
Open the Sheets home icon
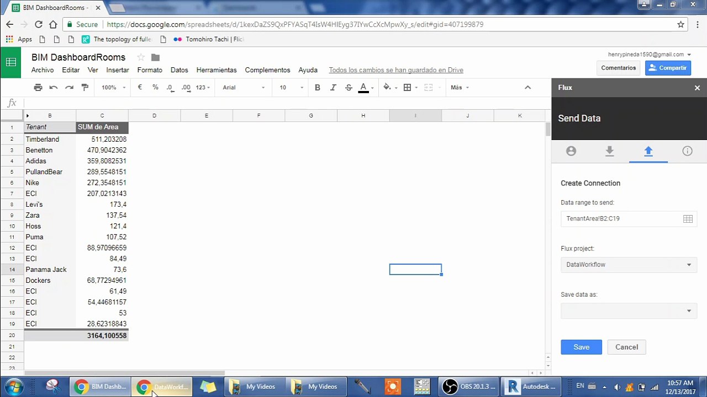pyautogui.click(x=10, y=62)
